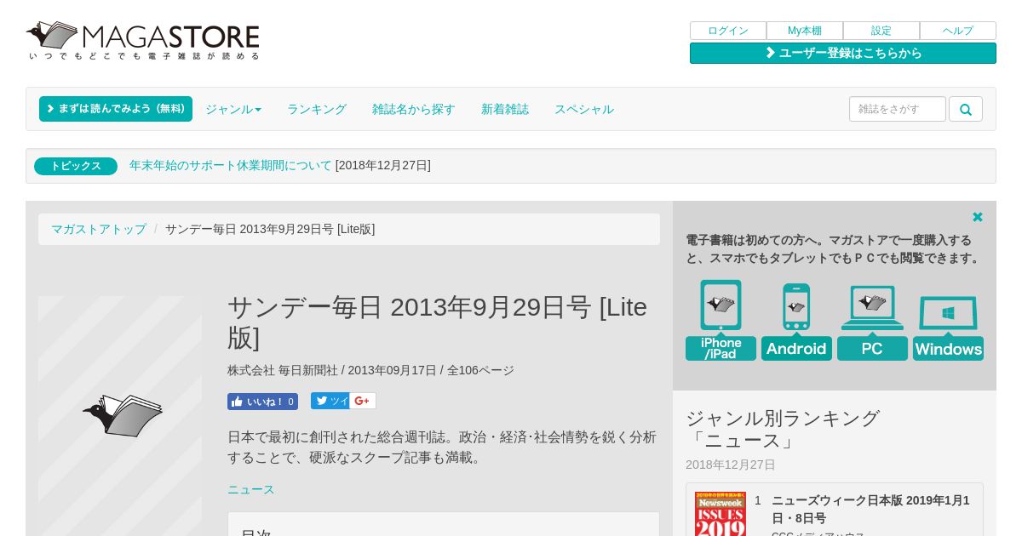Viewport: 1022px width, 536px height.
Task: Open Newsweek ISSUES 2019 cover thumbnail
Action: click(x=721, y=514)
